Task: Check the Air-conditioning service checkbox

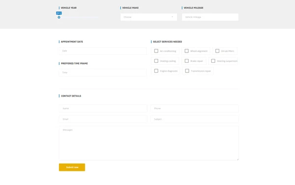Action: point(156,51)
